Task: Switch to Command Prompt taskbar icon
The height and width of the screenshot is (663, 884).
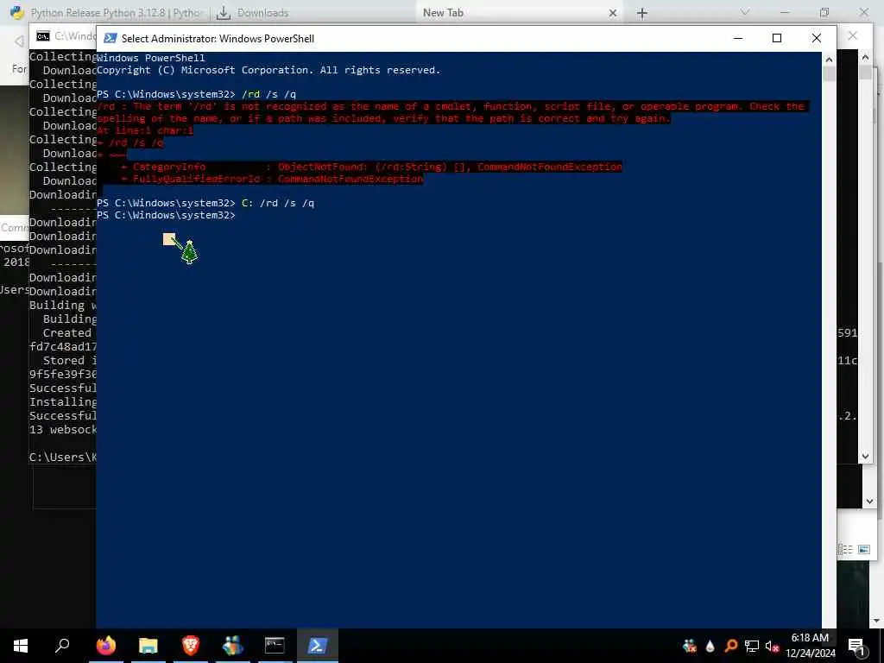Action: pos(275,646)
